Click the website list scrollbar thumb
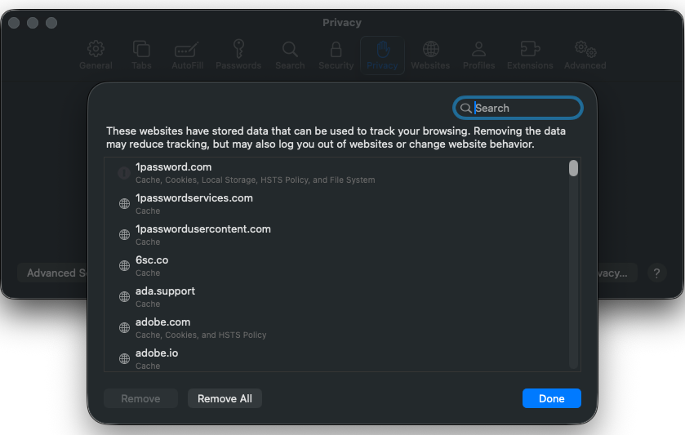The width and height of the screenshot is (685, 435). [x=573, y=168]
